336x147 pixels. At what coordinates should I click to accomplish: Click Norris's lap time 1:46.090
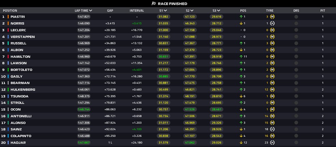click(x=84, y=23)
